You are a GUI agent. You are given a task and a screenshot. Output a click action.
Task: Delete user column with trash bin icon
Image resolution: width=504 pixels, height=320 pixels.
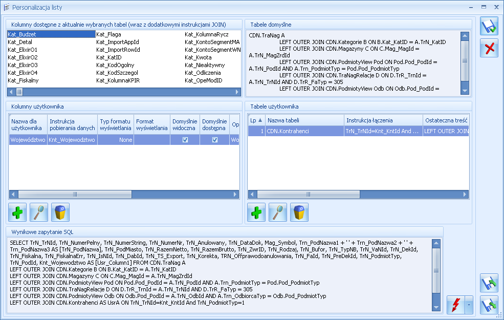tap(60, 212)
